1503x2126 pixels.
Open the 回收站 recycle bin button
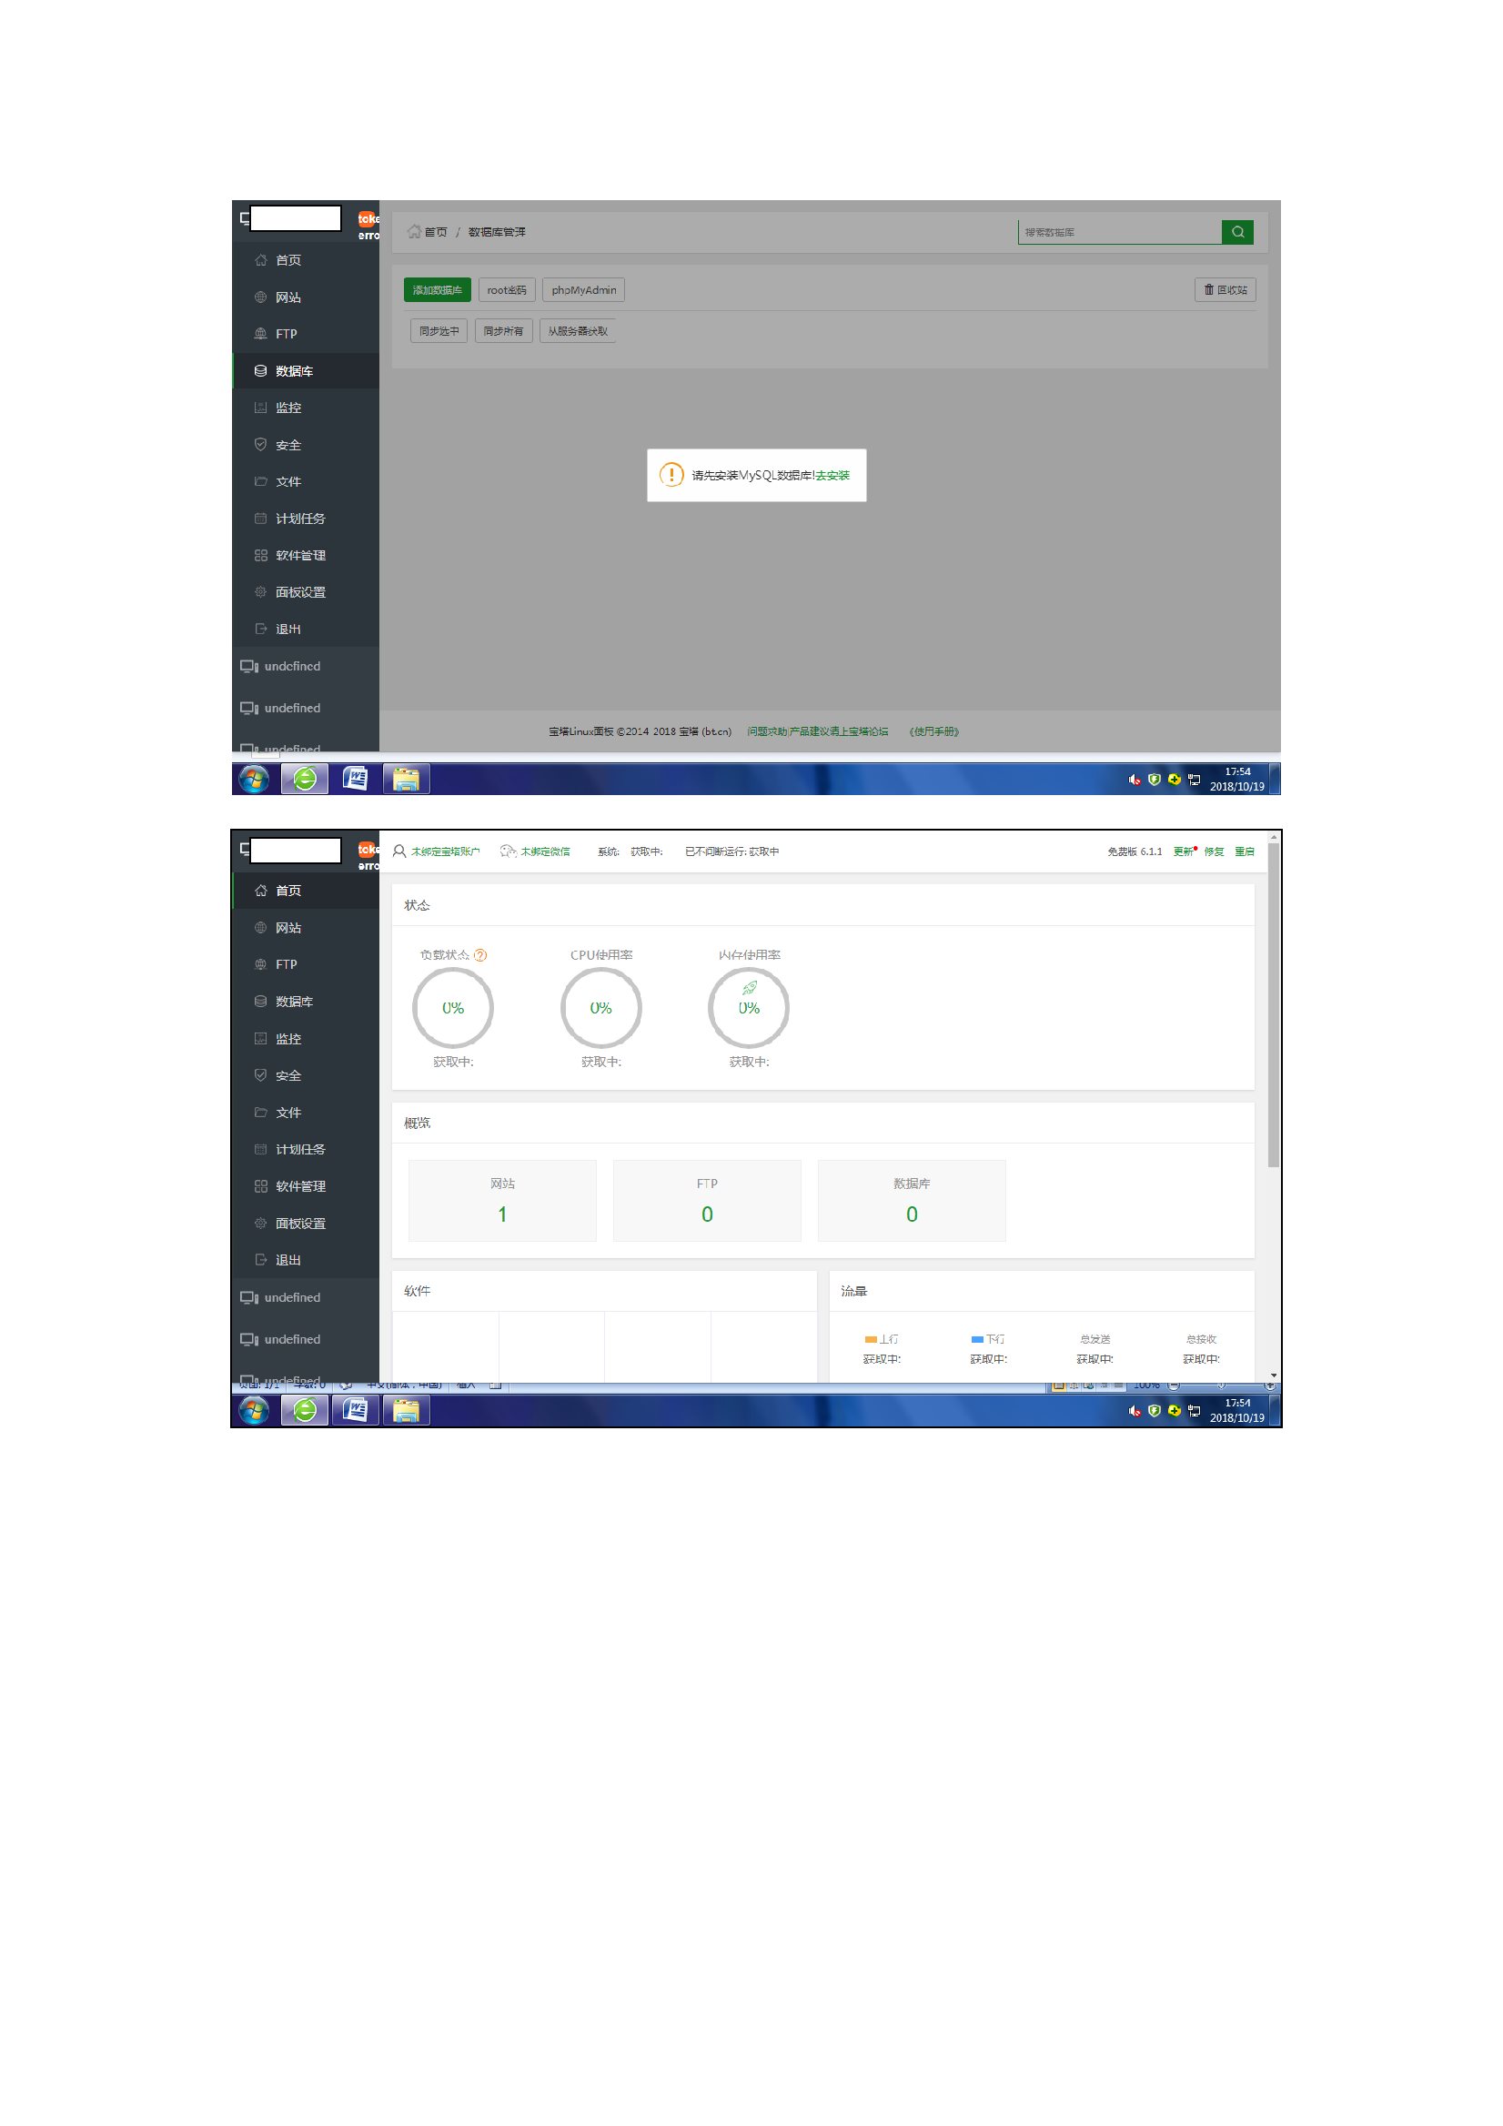click(1225, 290)
